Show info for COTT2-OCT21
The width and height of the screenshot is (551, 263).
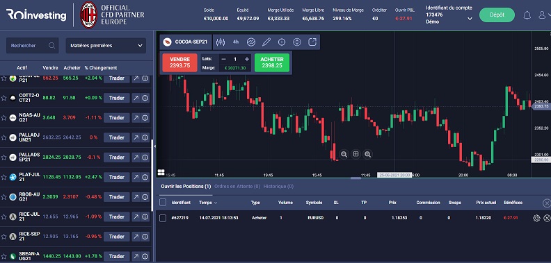point(145,98)
